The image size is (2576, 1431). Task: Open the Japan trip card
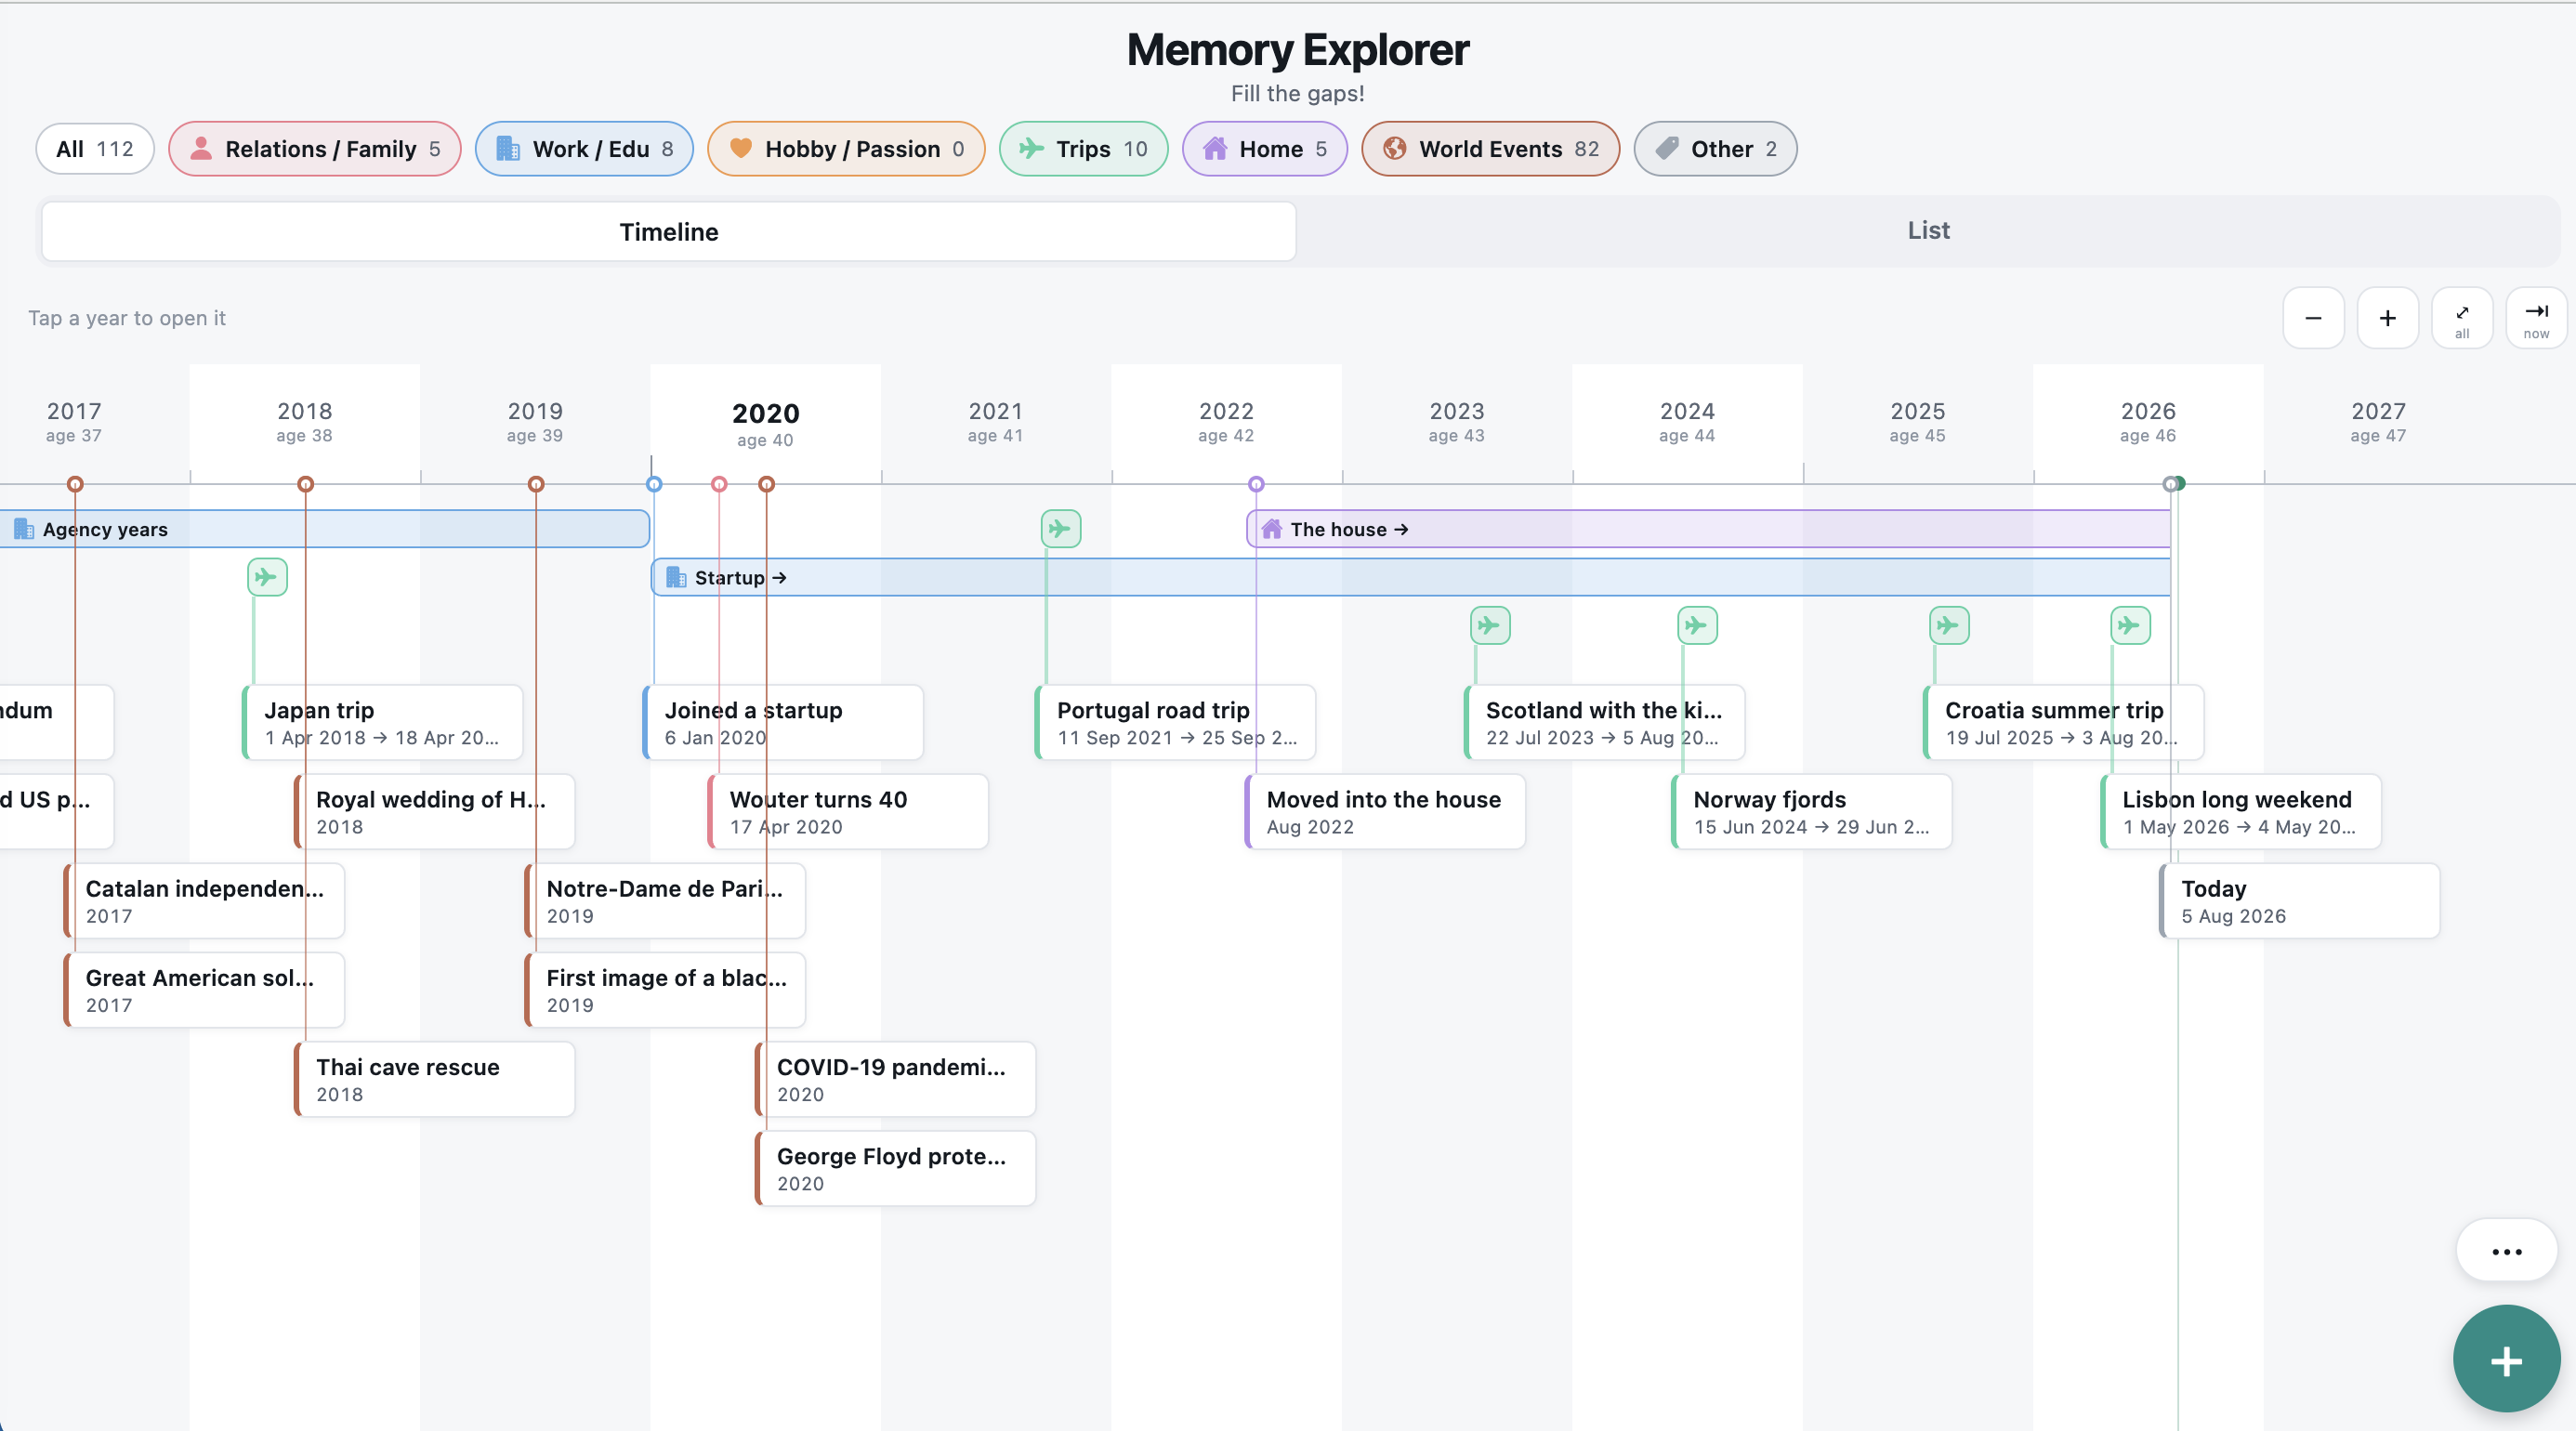pyautogui.click(x=383, y=723)
